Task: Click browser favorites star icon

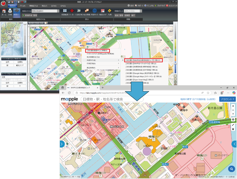Action: 208,93
